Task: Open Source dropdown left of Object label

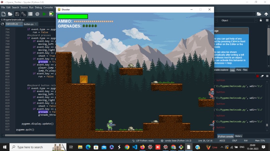Action: 216,20
